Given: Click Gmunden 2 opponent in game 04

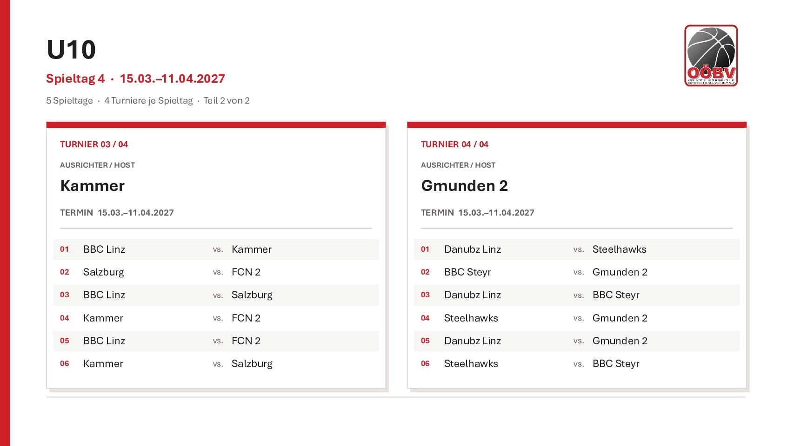Looking at the screenshot, I should point(620,318).
